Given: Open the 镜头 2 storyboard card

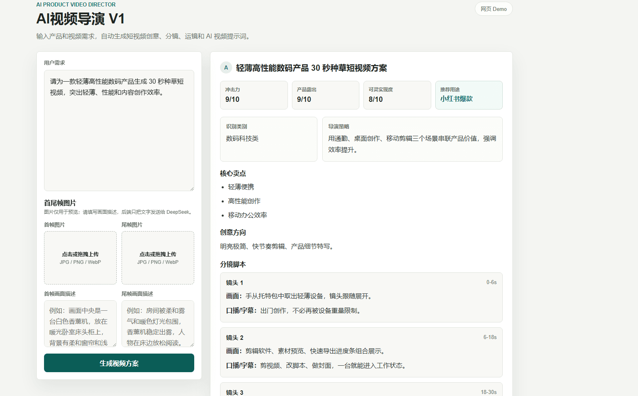Looking at the screenshot, I should pos(361,352).
